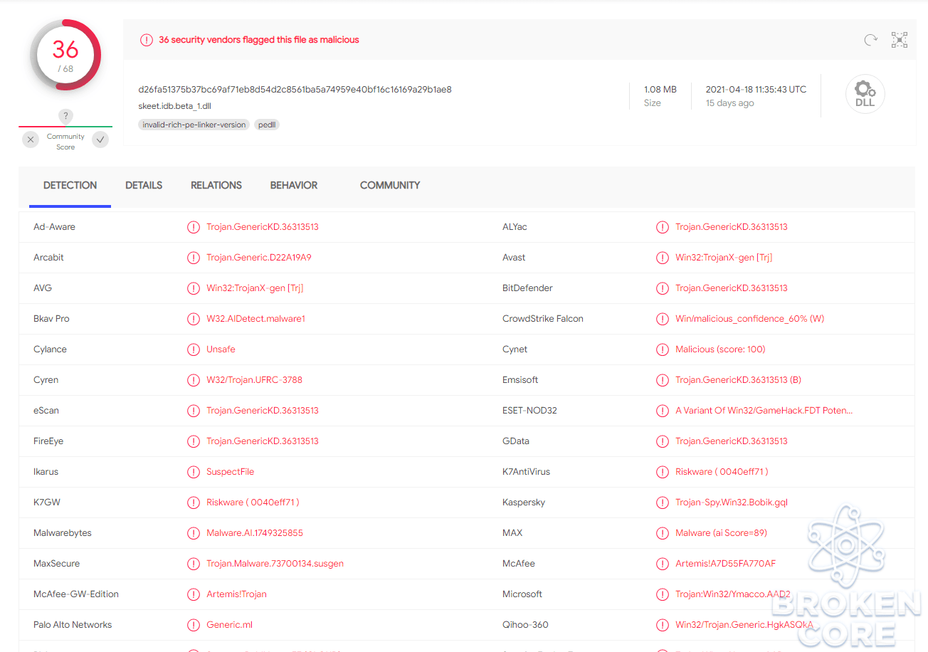The width and height of the screenshot is (928, 652).
Task: Click the 36 of 68 detection score gauge
Action: coord(65,56)
